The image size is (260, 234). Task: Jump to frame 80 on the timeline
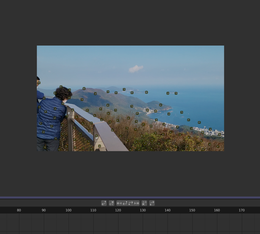tap(19, 210)
